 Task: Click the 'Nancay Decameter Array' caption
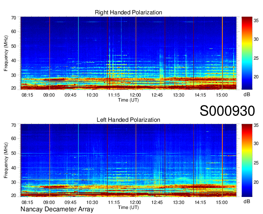coord(57,209)
